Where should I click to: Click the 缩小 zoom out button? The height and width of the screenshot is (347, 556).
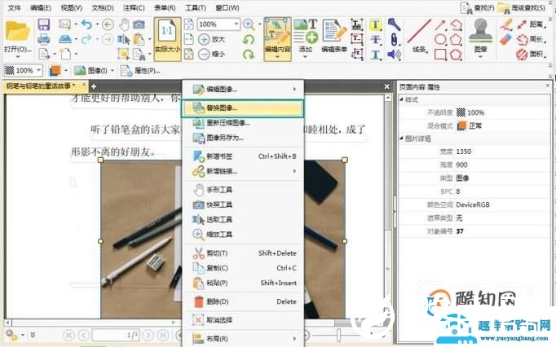[212, 55]
